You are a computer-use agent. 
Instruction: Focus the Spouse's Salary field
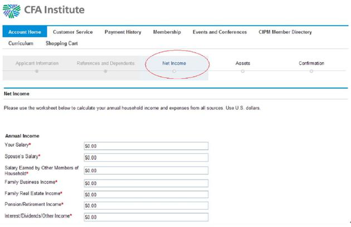pos(145,158)
